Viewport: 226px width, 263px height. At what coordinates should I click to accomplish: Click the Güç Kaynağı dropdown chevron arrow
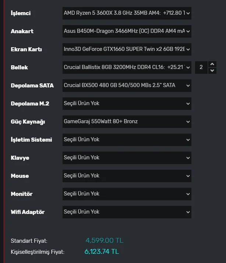pos(188,122)
